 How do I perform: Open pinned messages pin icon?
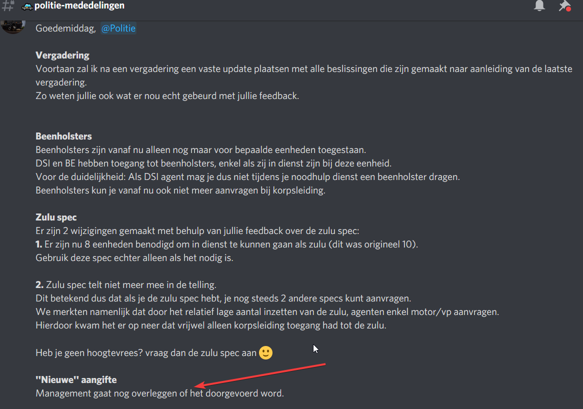point(564,5)
